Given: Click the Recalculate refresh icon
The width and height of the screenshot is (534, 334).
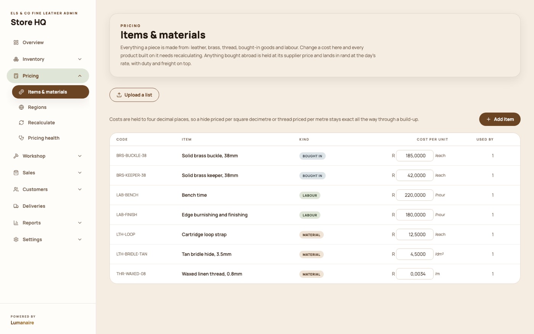Looking at the screenshot, I should click(21, 123).
